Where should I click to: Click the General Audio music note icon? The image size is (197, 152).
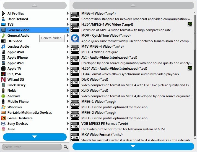pos(3,36)
